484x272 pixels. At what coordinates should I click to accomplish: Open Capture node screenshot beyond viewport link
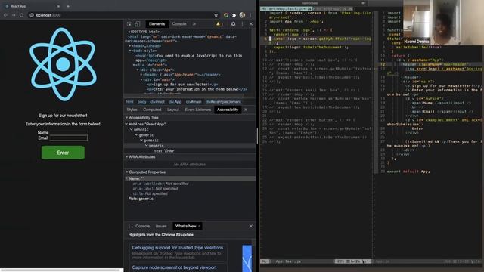174,267
